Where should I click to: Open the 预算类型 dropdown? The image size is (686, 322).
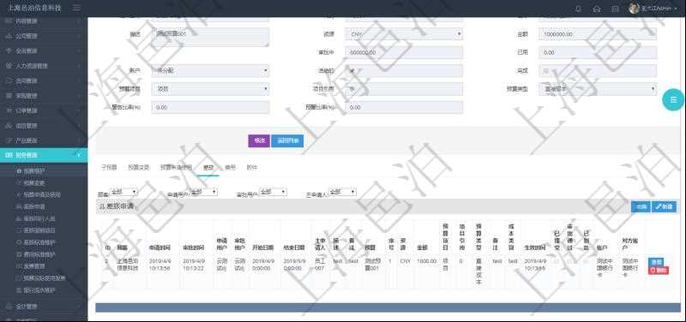click(x=598, y=89)
